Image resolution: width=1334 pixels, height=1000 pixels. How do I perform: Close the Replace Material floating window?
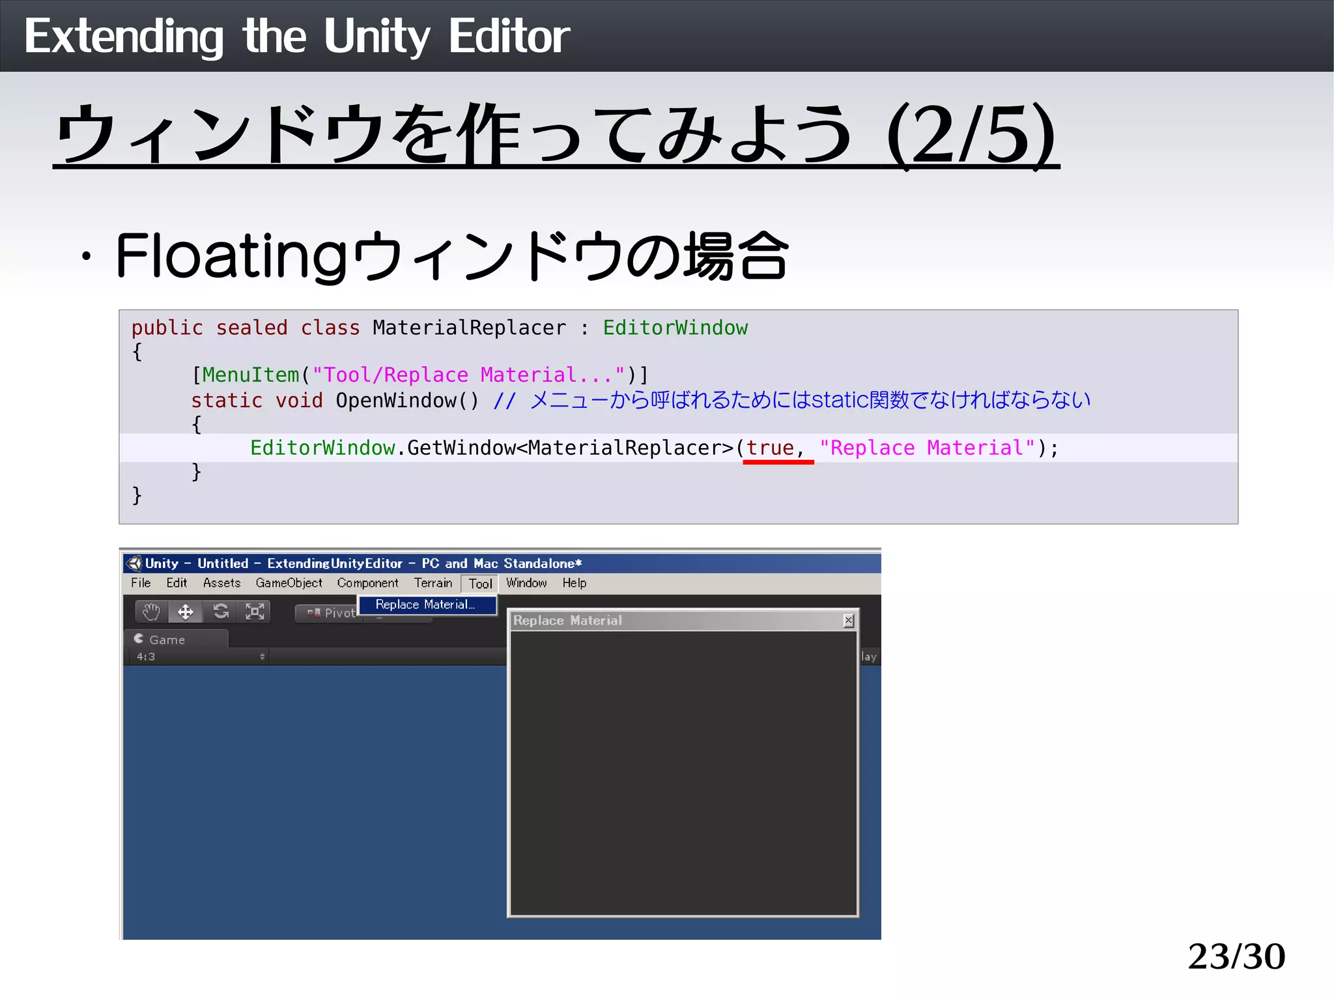pyautogui.click(x=848, y=621)
